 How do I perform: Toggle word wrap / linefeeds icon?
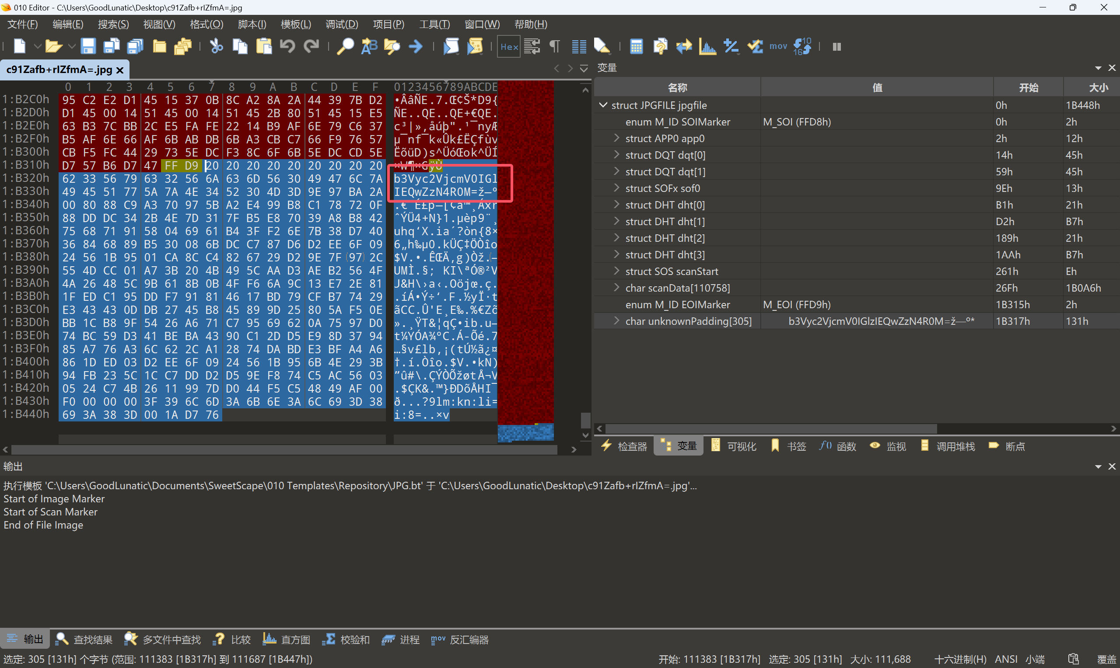pos(532,46)
